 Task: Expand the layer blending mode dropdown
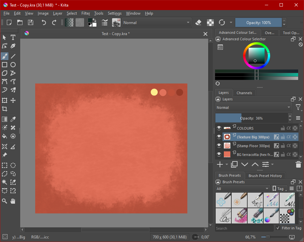pyautogui.click(x=253, y=108)
